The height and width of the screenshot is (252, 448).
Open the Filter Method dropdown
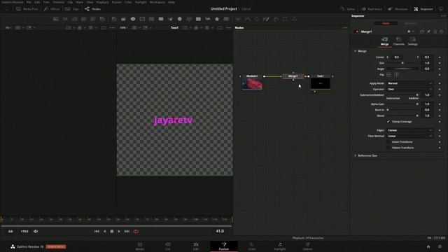point(409,136)
